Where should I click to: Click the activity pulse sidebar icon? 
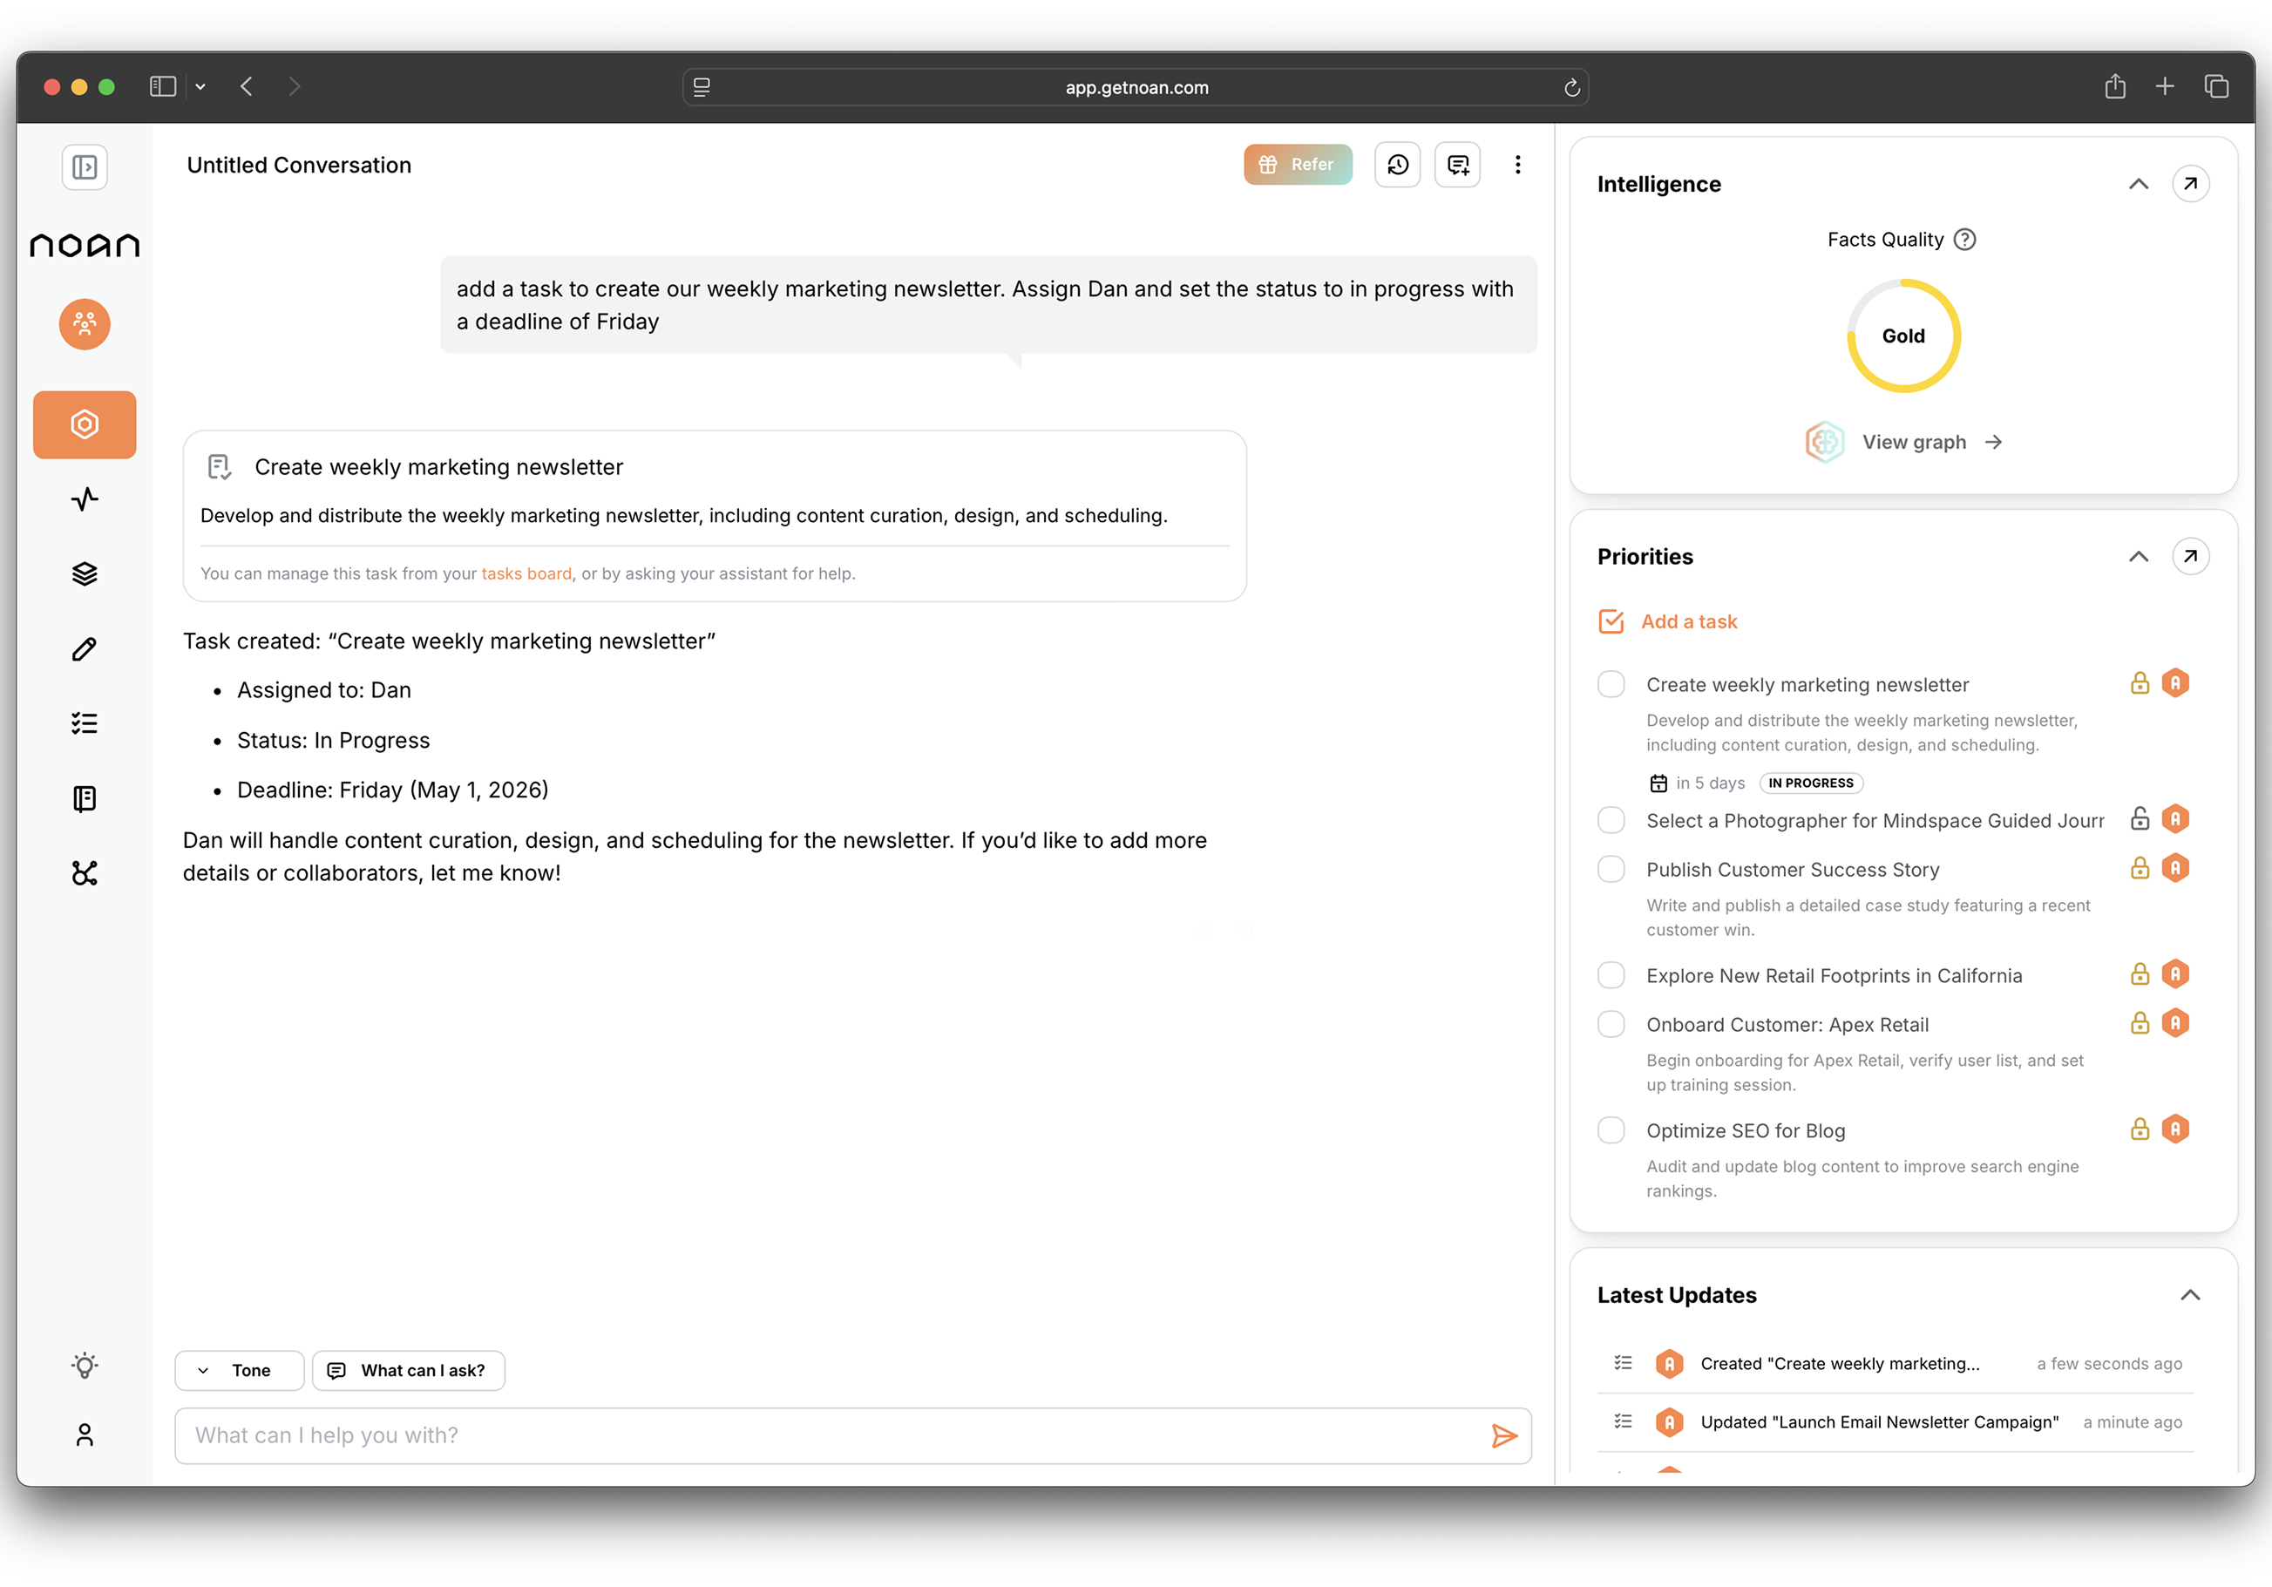(85, 498)
